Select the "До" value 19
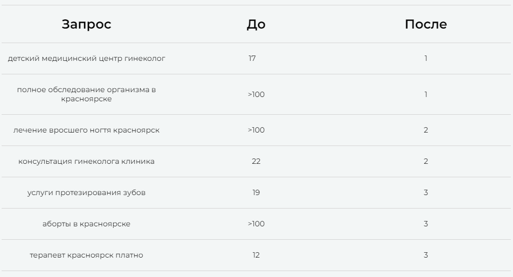 click(256, 192)
